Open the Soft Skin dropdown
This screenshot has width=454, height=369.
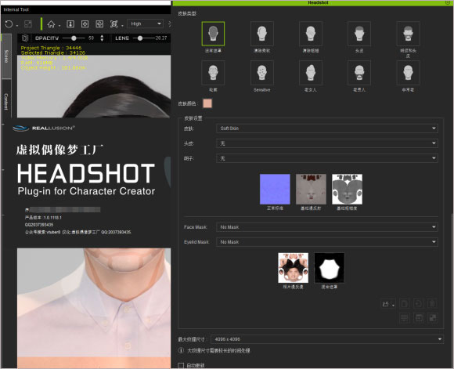pyautogui.click(x=327, y=128)
